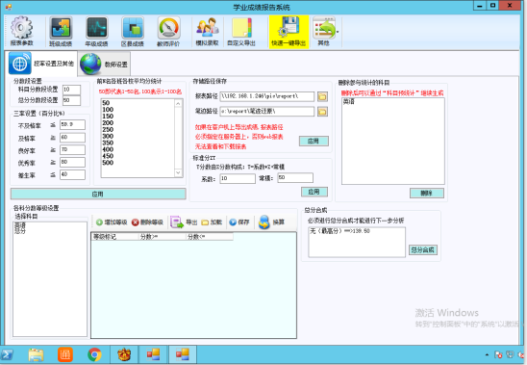Select 英语 in excluded subjects list

tap(348, 102)
